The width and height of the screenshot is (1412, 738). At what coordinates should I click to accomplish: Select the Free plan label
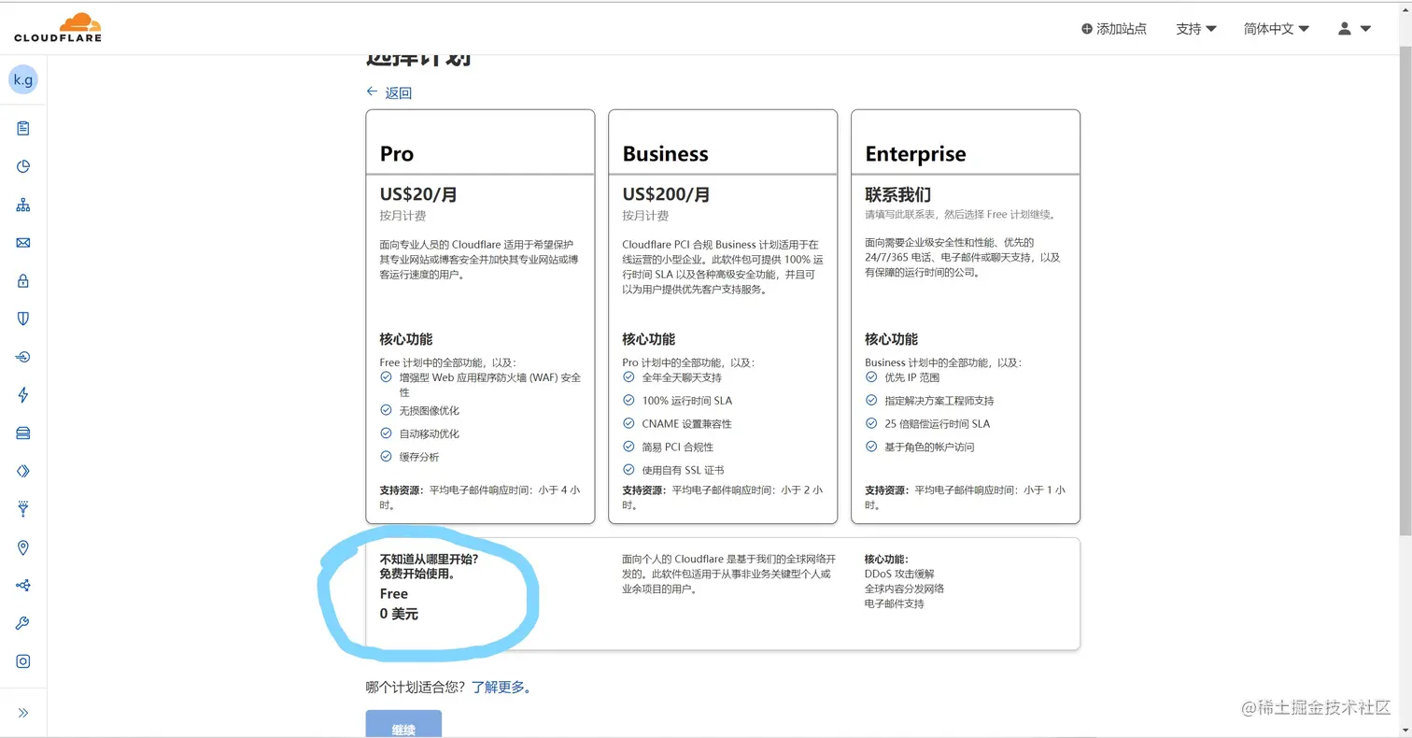(394, 593)
